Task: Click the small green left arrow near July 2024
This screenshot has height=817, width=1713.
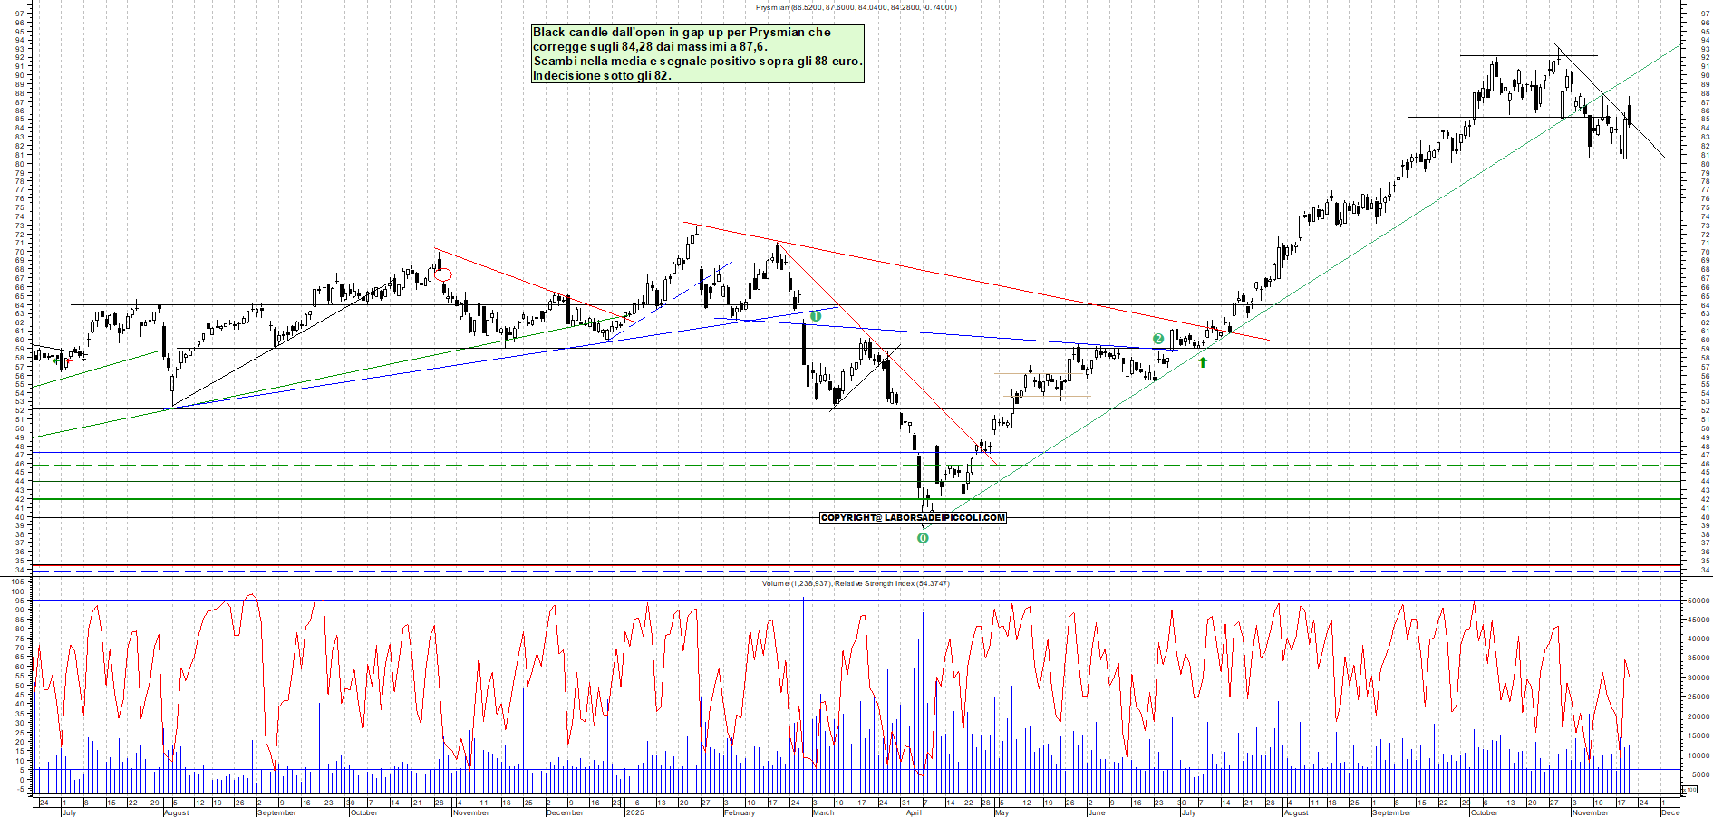Action: [x=57, y=360]
